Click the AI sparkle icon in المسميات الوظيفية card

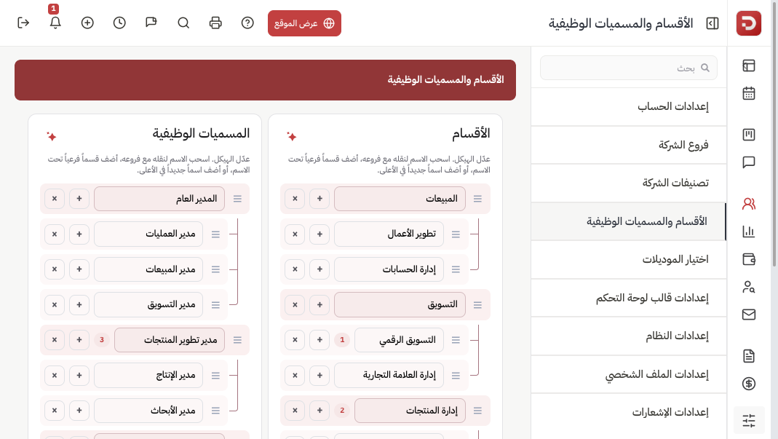[52, 136]
